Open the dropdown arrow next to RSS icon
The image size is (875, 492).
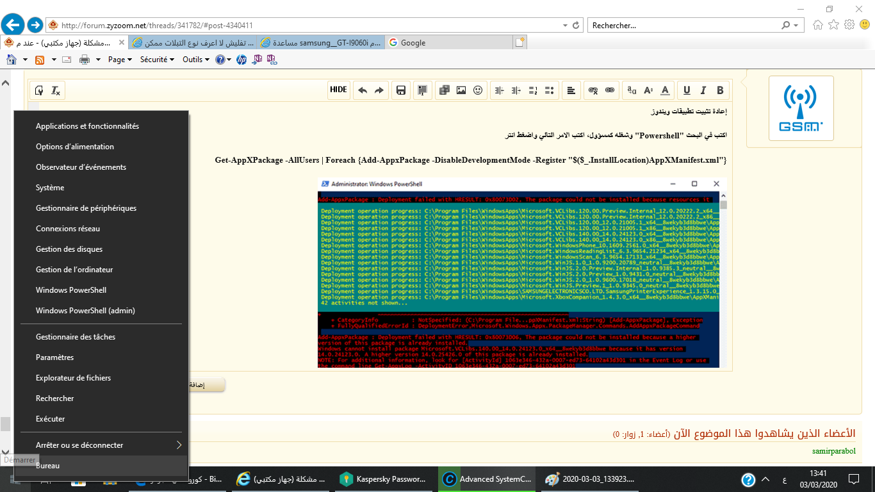click(x=53, y=60)
